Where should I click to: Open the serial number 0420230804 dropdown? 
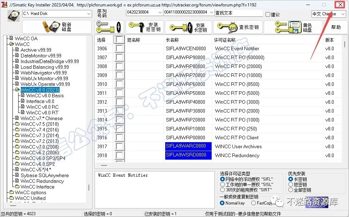pyautogui.click(x=144, y=12)
